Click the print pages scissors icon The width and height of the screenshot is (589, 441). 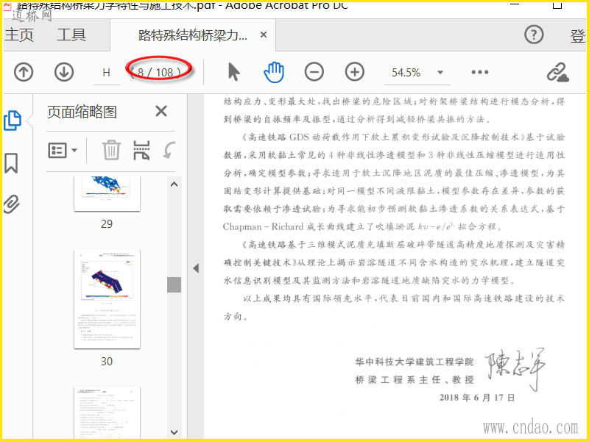141,150
